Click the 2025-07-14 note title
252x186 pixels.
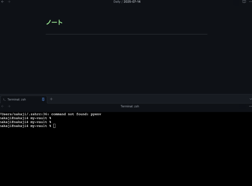132,2
